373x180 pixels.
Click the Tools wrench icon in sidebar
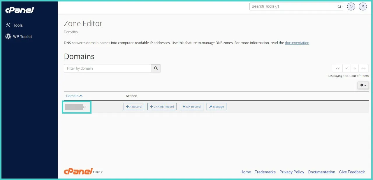[x=8, y=25]
